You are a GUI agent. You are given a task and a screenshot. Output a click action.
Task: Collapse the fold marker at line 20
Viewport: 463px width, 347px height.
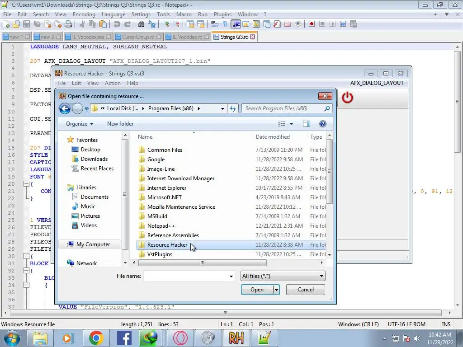click(26, 184)
